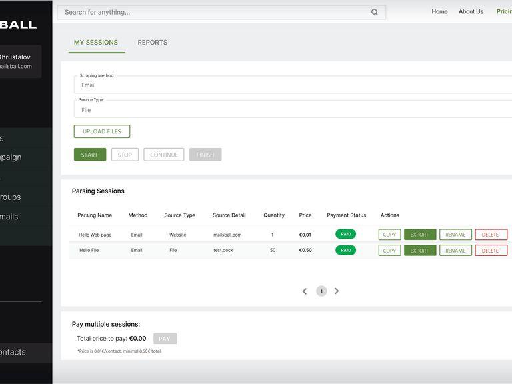Export the Hello Web page session

420,235
